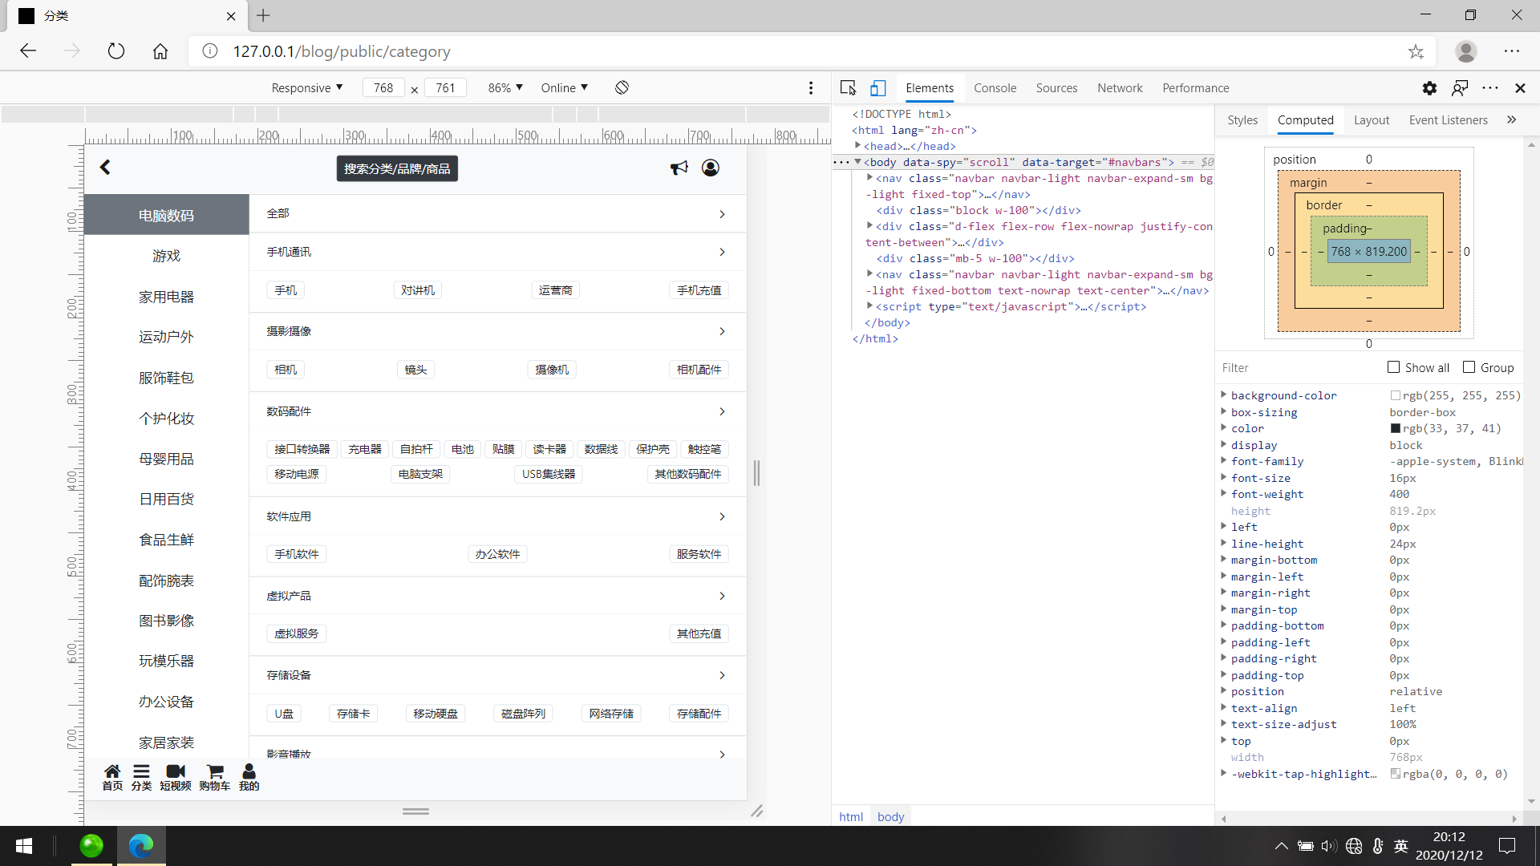Expand the head element node

tap(857, 146)
